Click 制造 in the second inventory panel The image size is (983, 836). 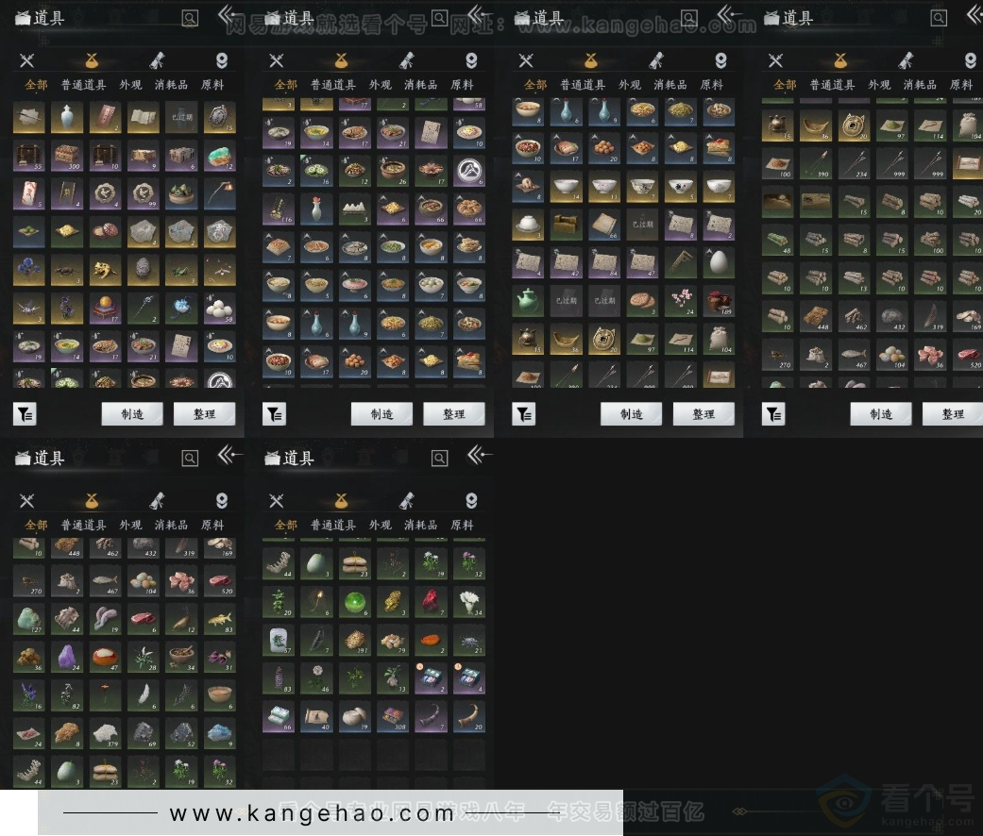click(x=381, y=414)
